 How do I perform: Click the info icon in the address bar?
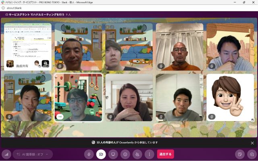tap(3, 8)
